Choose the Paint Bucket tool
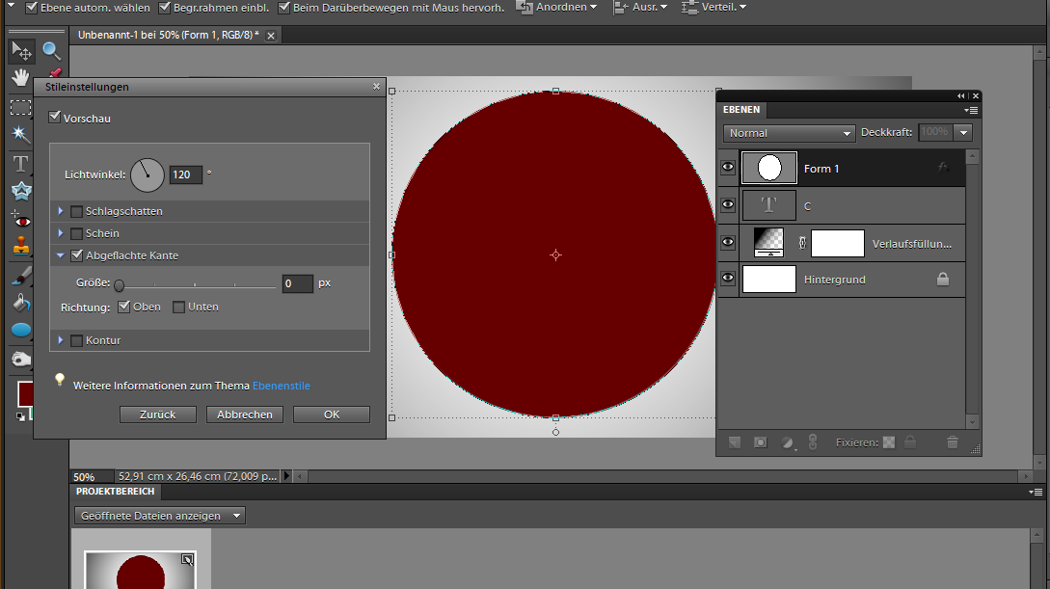1050x589 pixels. pos(21,302)
